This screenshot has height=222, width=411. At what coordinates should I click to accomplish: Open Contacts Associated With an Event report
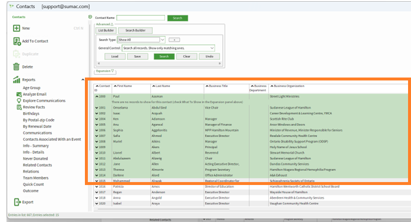[x=52, y=139]
